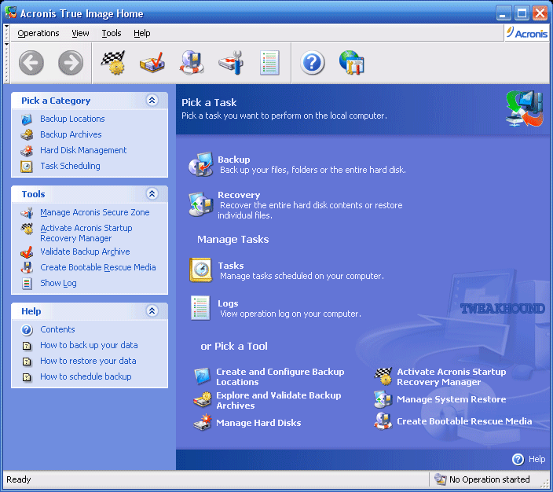Click Explore and Validate Backup Archives

[x=279, y=401]
